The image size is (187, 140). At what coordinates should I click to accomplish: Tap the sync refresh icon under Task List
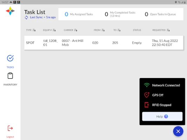(x=26, y=17)
